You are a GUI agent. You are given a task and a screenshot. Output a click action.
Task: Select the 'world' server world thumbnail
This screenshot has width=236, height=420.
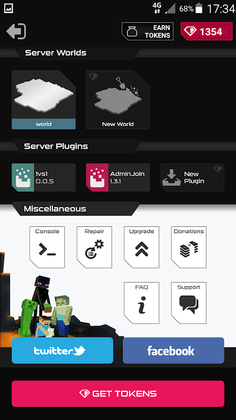[44, 100]
